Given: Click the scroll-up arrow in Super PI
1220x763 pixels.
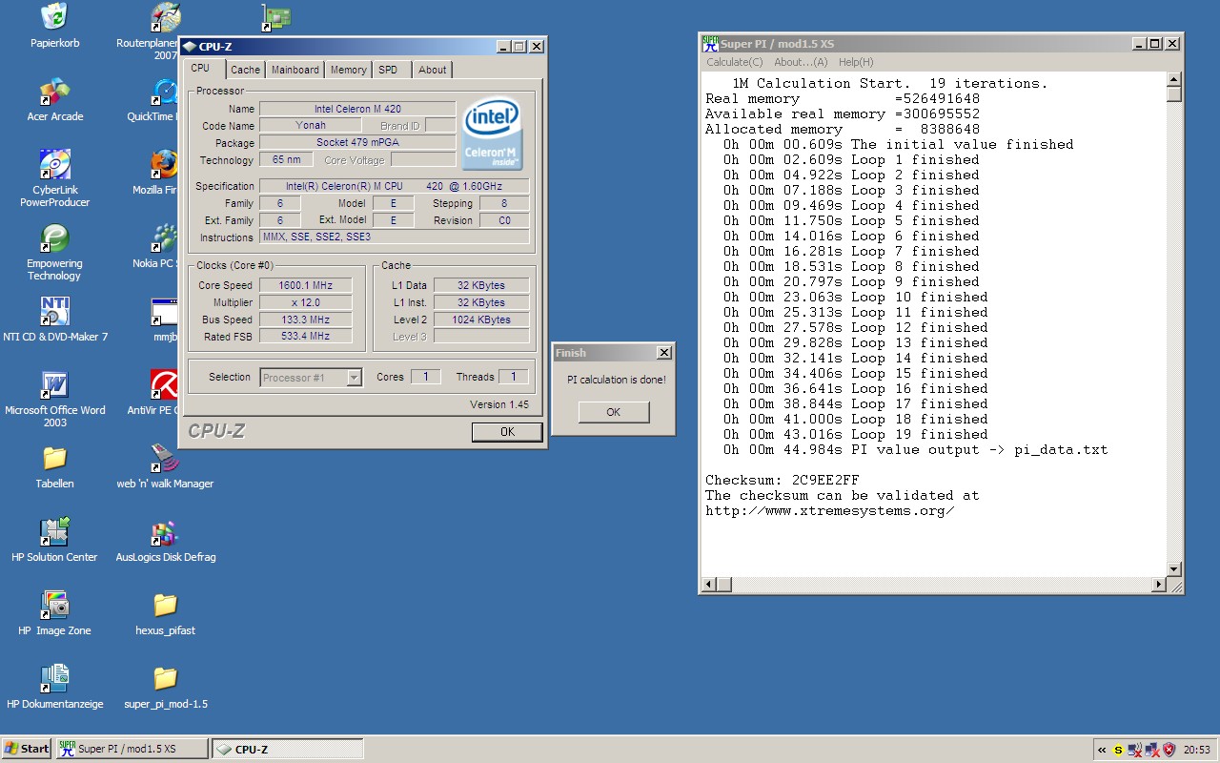Looking at the screenshot, I should point(1174,79).
